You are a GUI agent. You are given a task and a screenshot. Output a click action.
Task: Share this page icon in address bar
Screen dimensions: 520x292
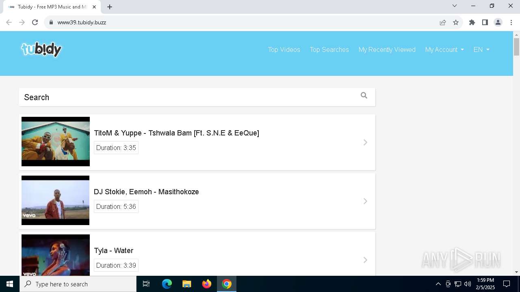coord(443,22)
